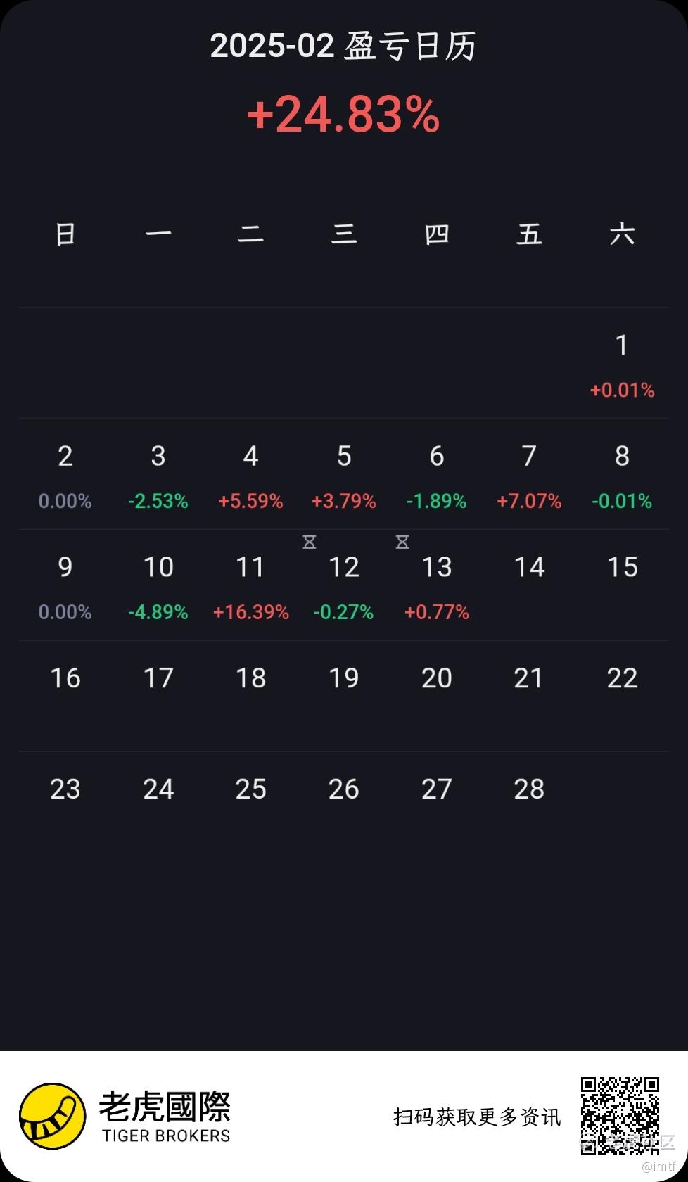688x1182 pixels.
Task: Click the 六 weekday column header
Action: click(622, 234)
